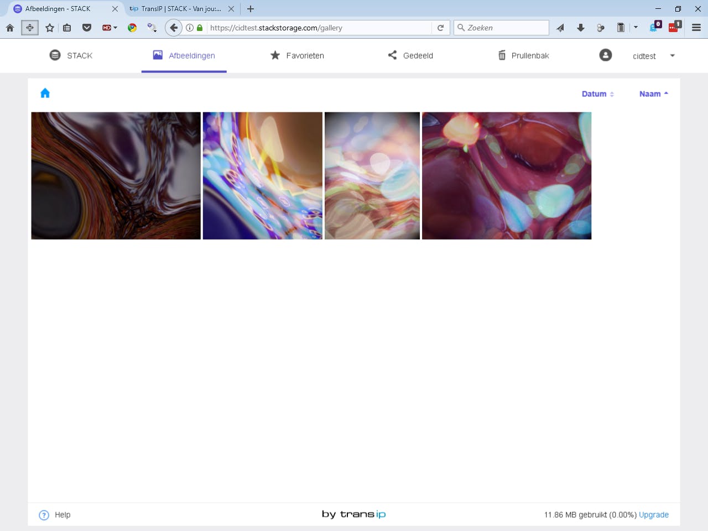This screenshot has height=531, width=708.
Task: Click the Pocket save icon
Action: [x=87, y=28]
